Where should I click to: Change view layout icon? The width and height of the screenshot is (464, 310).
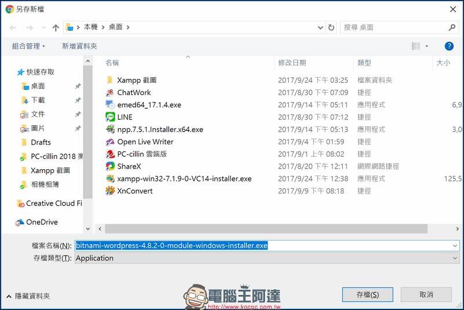[x=416, y=46]
